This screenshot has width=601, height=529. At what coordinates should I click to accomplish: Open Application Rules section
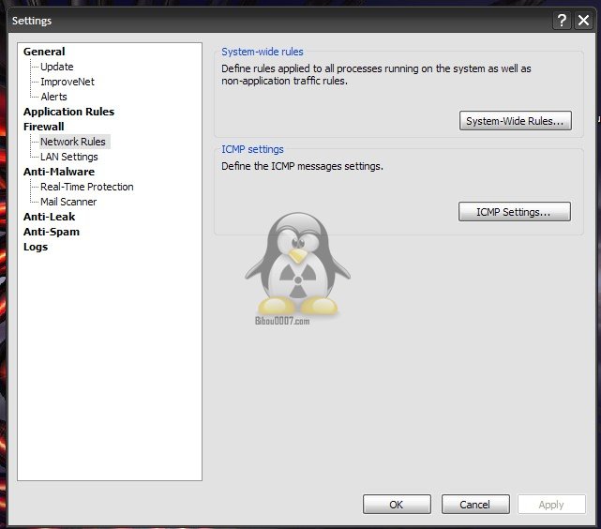[x=68, y=112]
